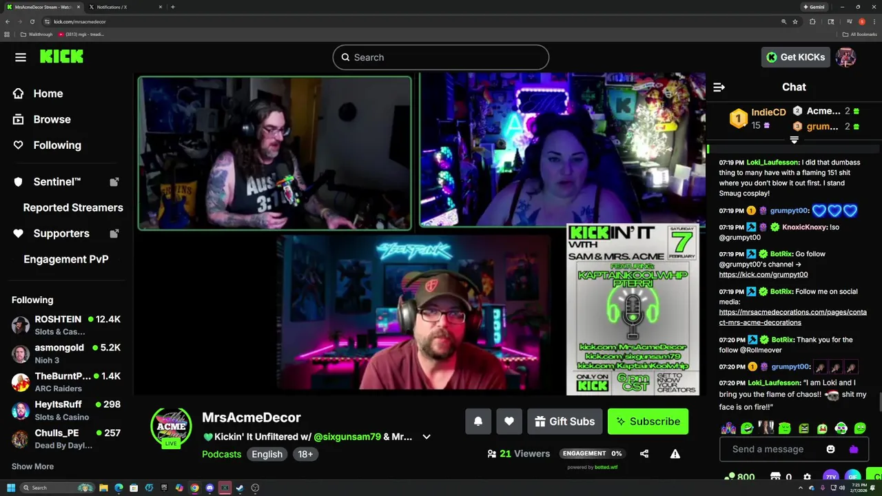Click the KICK logo
The width and height of the screenshot is (882, 496).
tap(61, 57)
